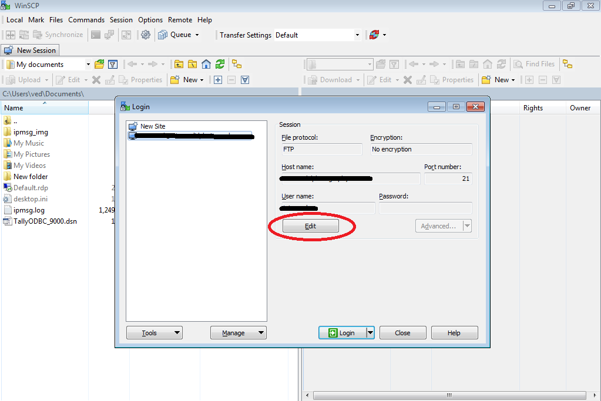
Task: Click the local panel Upload button
Action: (23, 80)
